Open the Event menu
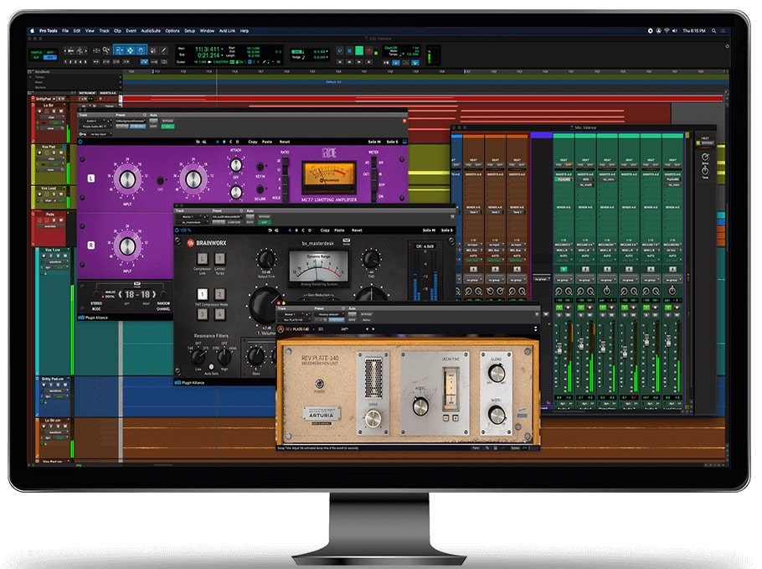The image size is (762, 569). click(x=131, y=31)
